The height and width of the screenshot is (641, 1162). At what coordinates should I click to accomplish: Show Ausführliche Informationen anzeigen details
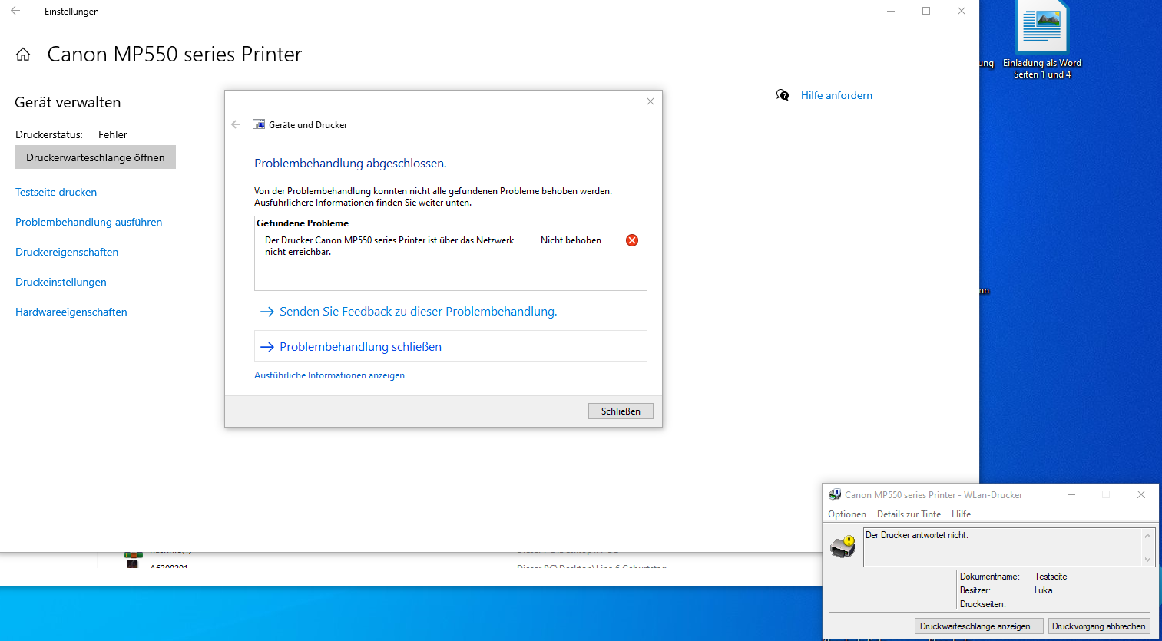pos(329,375)
